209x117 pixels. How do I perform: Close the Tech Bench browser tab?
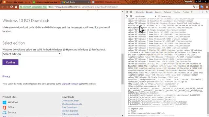tap(88, 2)
